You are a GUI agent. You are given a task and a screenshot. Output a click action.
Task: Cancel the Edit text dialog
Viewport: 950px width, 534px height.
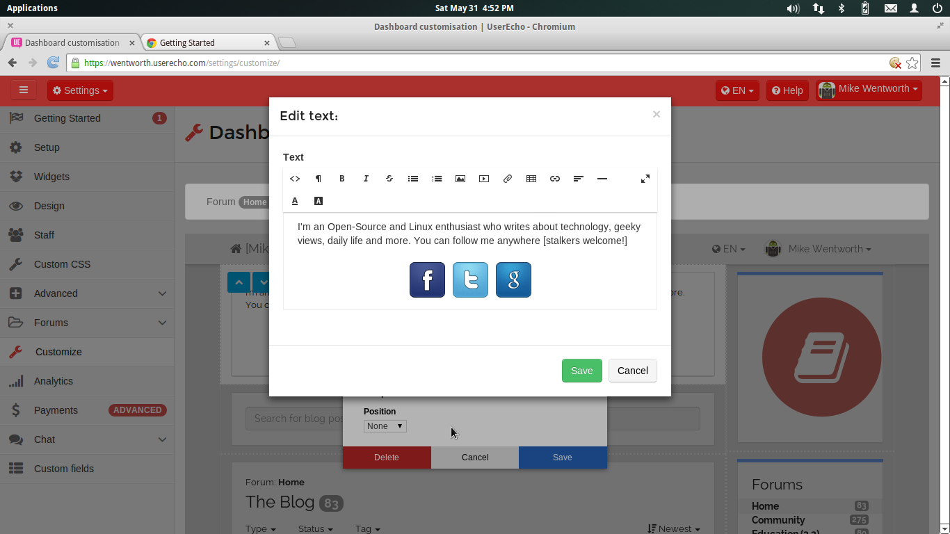(633, 371)
